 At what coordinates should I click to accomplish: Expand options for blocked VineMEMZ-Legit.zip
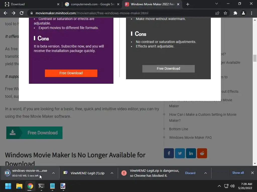coord(205,173)
